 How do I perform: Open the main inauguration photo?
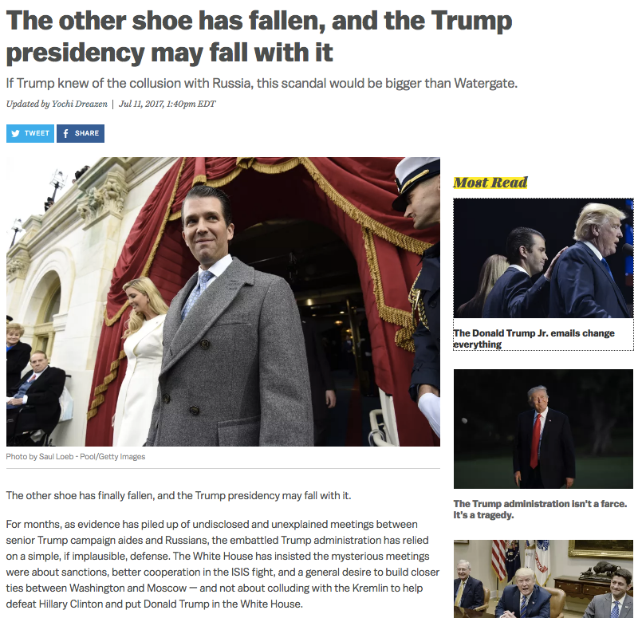(223, 301)
